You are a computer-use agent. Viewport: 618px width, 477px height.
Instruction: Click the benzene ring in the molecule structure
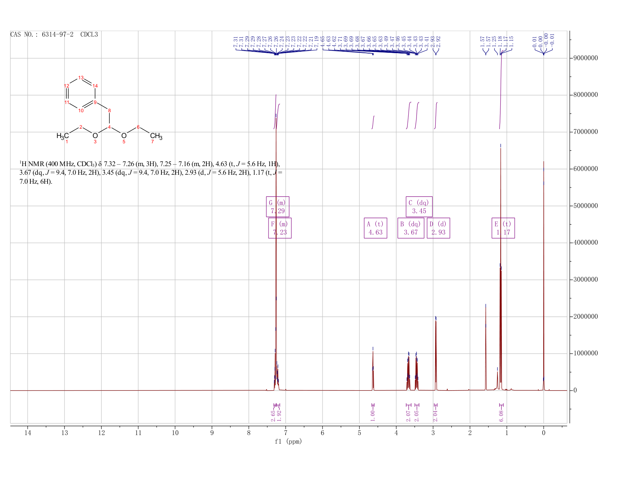tap(81, 94)
